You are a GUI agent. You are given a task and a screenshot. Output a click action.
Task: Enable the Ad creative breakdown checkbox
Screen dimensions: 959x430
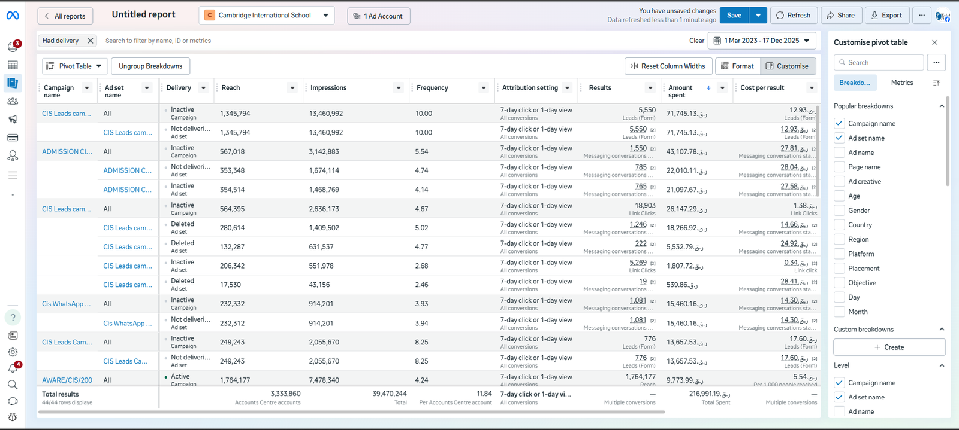(x=839, y=181)
